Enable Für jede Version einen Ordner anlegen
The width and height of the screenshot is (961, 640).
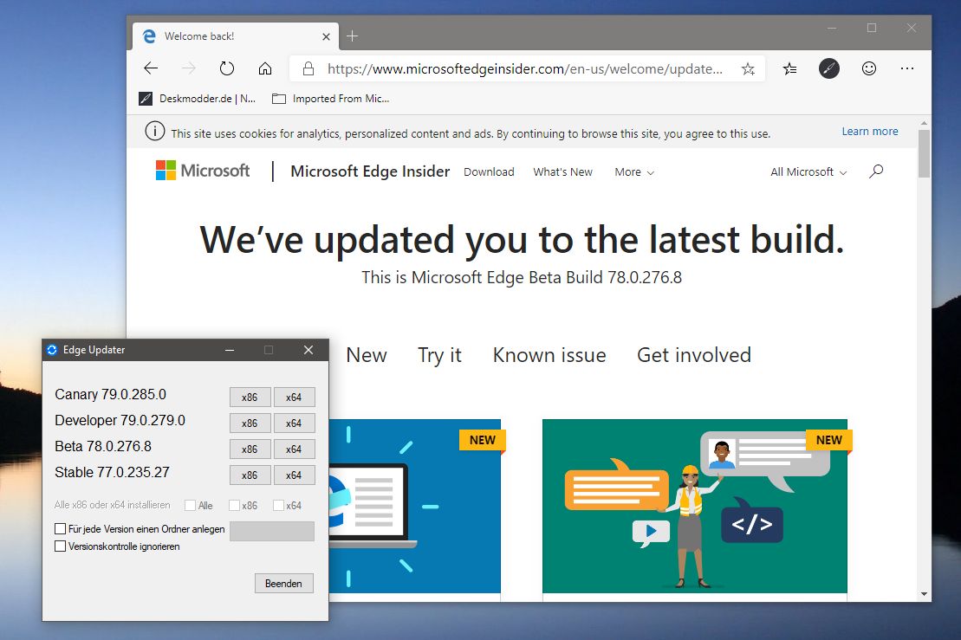(x=60, y=528)
